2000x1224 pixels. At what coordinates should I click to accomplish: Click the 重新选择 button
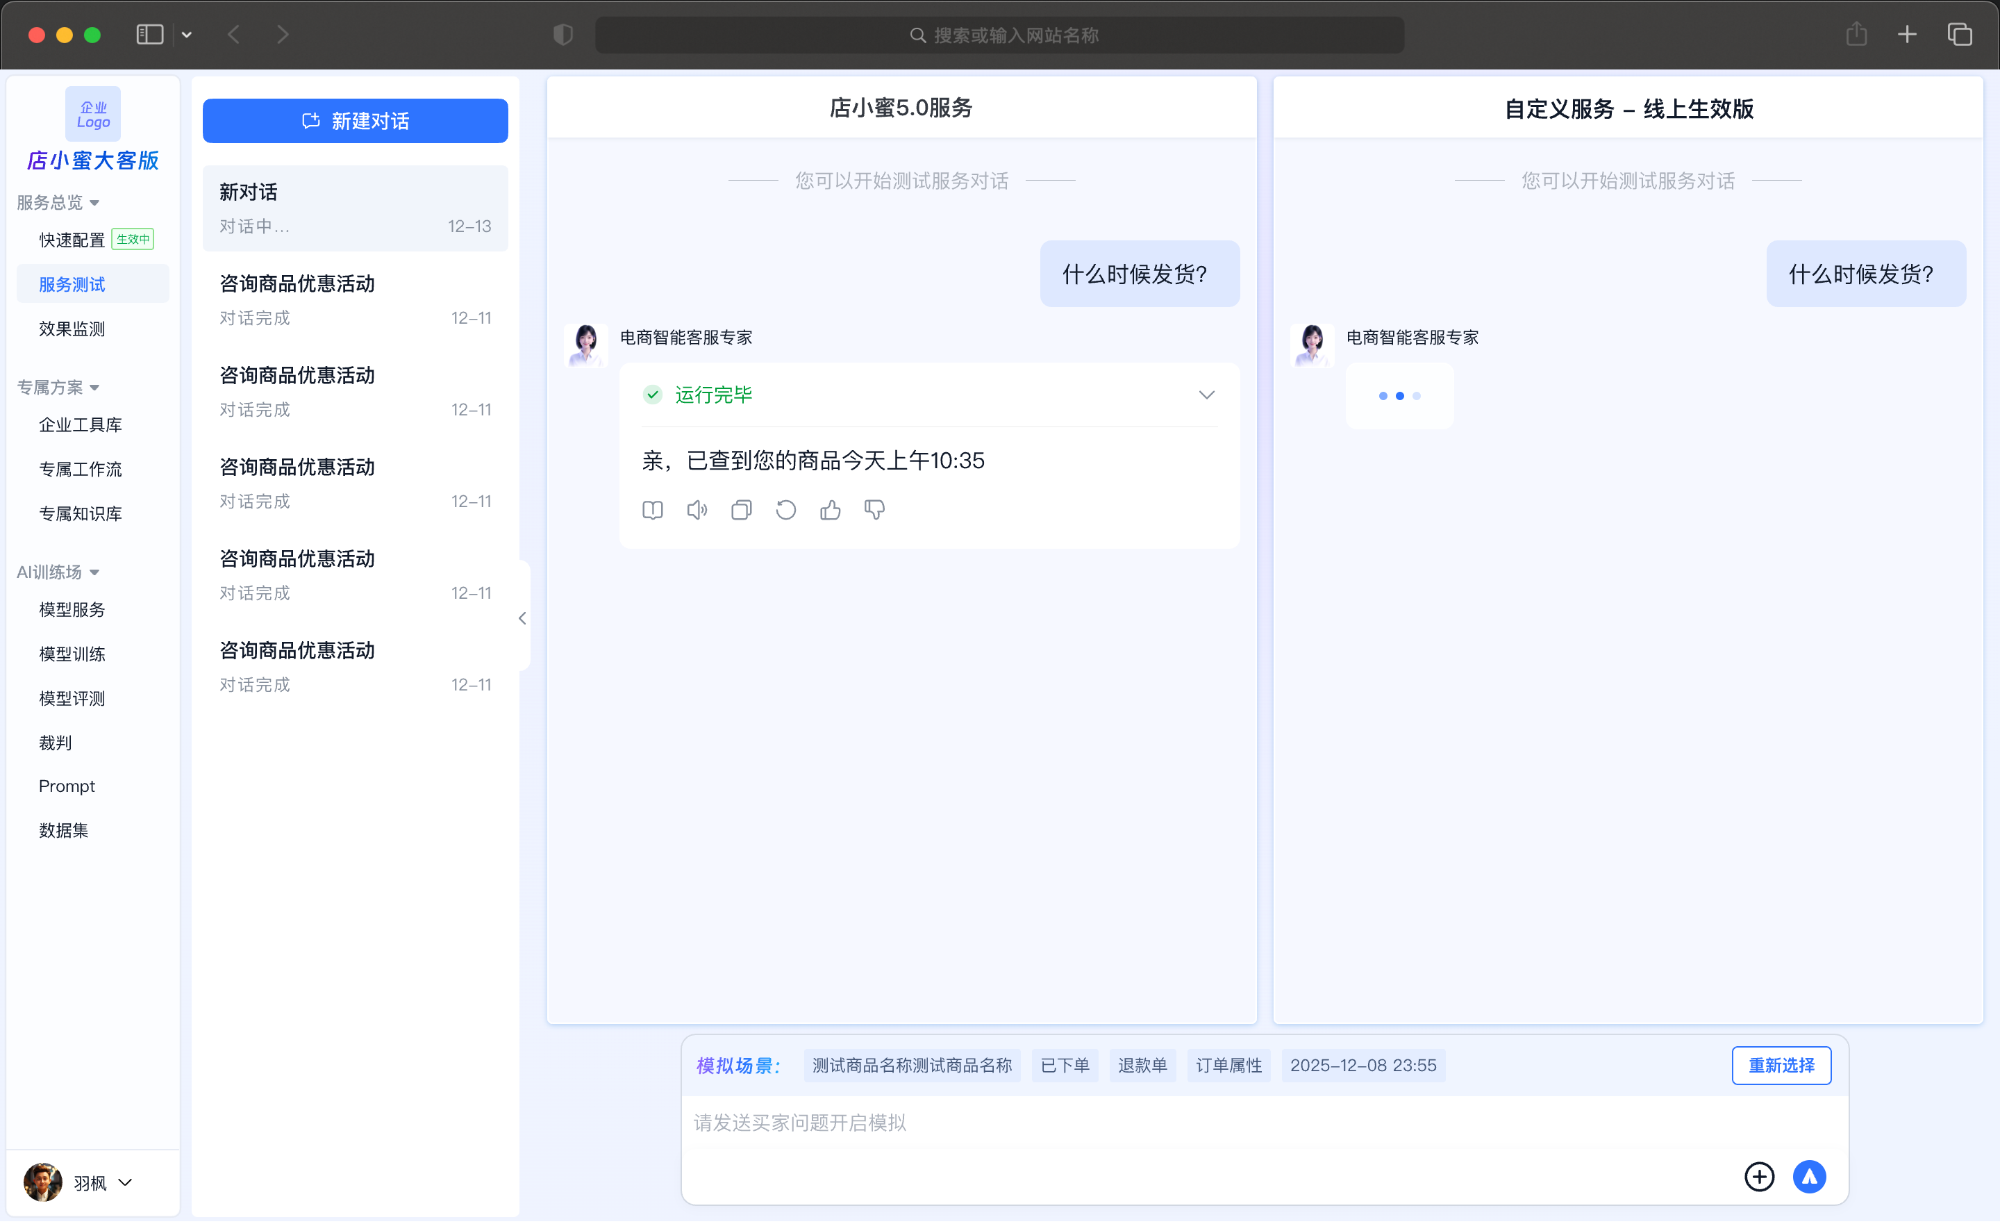coord(1781,1066)
